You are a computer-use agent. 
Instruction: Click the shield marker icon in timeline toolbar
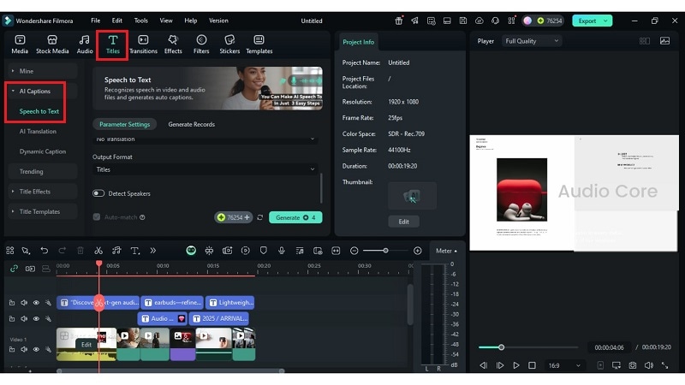[264, 251]
